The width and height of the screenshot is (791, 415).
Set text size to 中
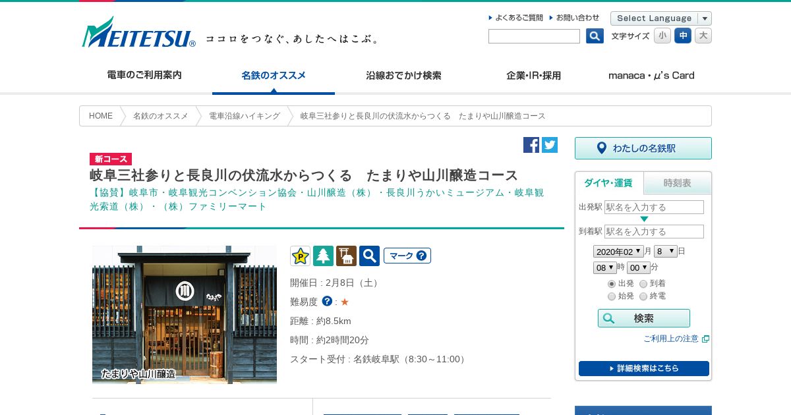click(x=683, y=36)
